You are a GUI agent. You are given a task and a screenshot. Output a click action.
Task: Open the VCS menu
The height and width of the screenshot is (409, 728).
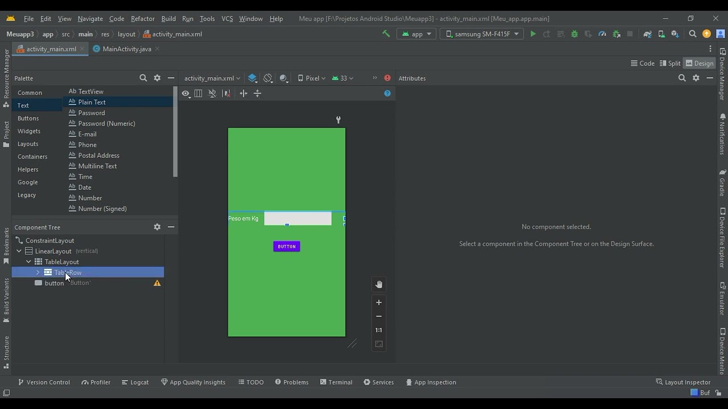pos(227,19)
